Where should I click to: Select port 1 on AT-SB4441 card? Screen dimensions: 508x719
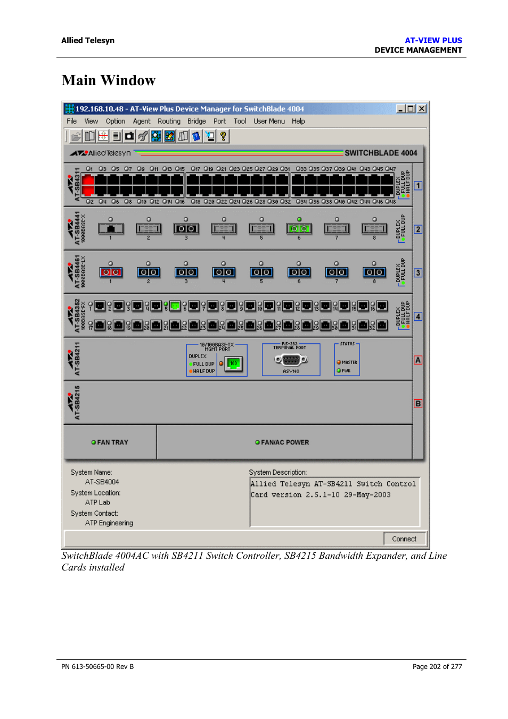coord(111,228)
